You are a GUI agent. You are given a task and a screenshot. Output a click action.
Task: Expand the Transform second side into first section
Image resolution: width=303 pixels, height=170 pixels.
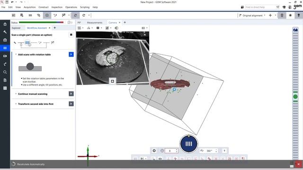(16, 104)
